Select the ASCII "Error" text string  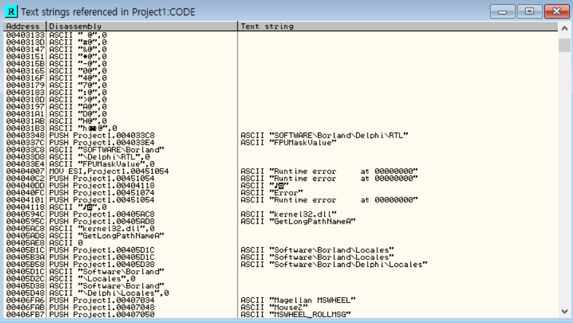tap(272, 192)
